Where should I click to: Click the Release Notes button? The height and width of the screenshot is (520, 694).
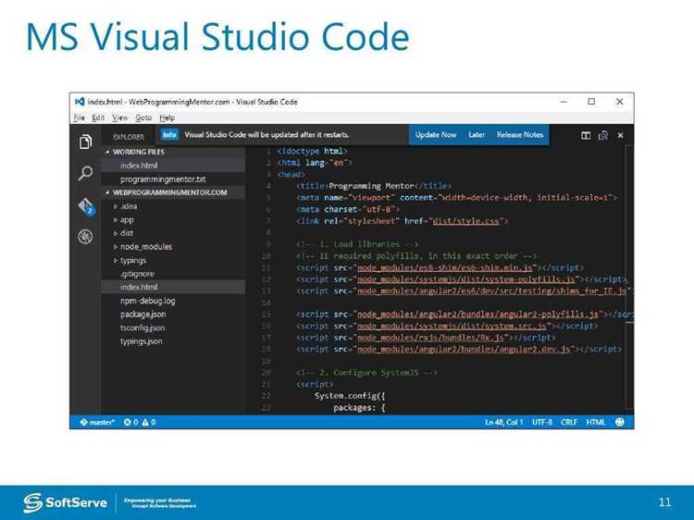520,135
